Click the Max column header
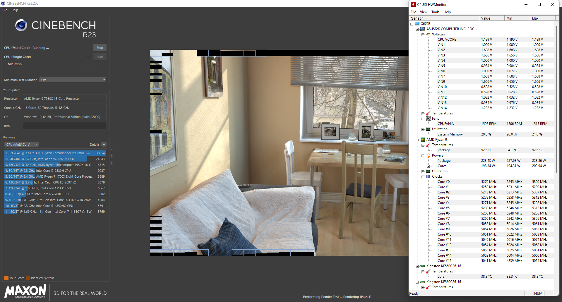 pos(542,18)
